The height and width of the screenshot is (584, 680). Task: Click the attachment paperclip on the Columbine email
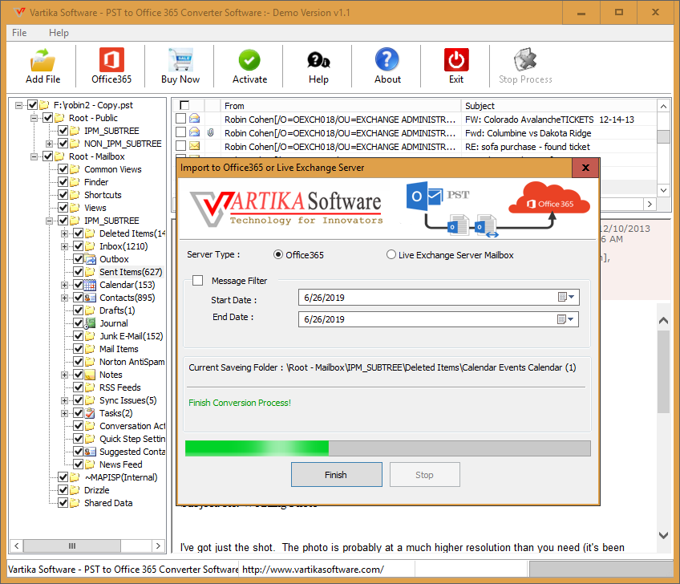coord(211,132)
